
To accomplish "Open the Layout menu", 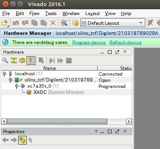I will click(92, 14).
